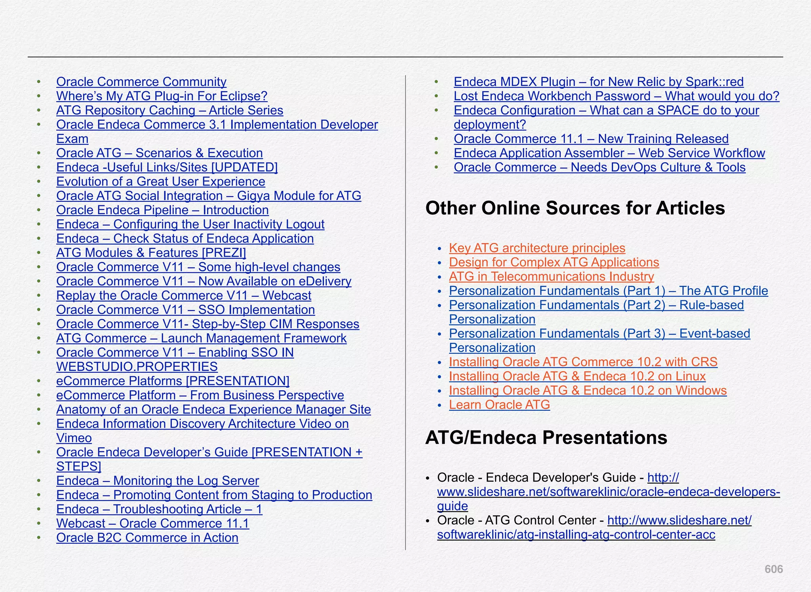Open Personalization Fundamentals (Part 1) The ATG Profile
The width and height of the screenshot is (811, 592).
tap(609, 291)
